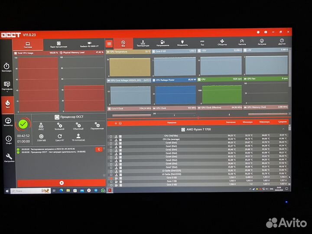Click the thermometer icon in CPU (Tctl/Tdie) row
312x234 pixels.
pyautogui.click(x=116, y=136)
